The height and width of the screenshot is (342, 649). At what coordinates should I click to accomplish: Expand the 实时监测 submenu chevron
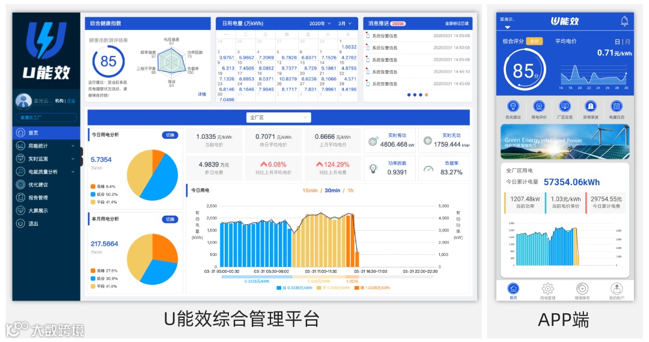[x=73, y=159]
